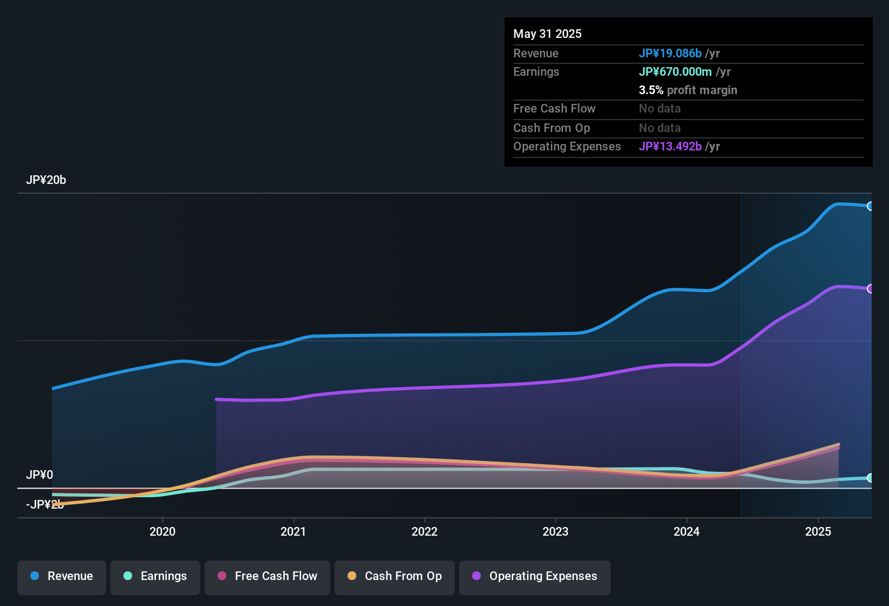Click the Cash From Op 'No data' value

click(x=660, y=128)
